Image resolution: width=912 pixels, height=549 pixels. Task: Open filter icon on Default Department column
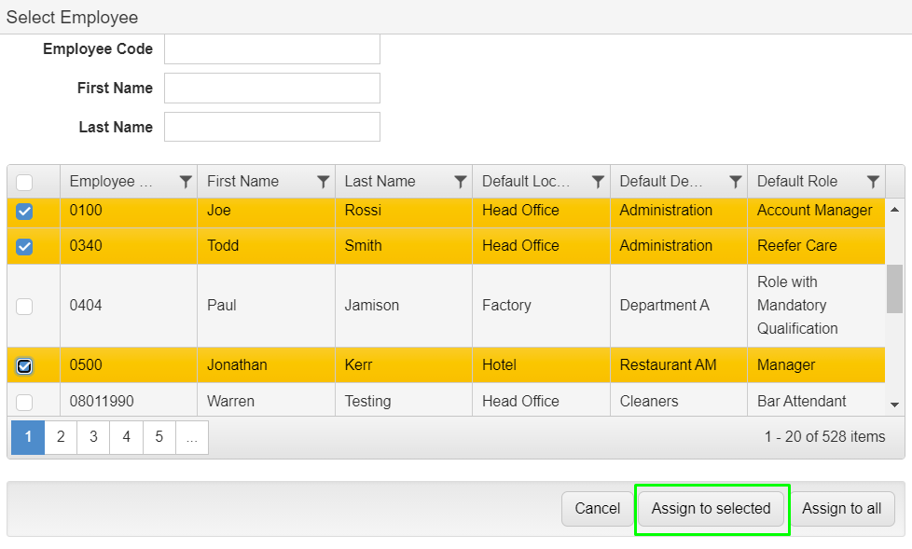point(736,182)
